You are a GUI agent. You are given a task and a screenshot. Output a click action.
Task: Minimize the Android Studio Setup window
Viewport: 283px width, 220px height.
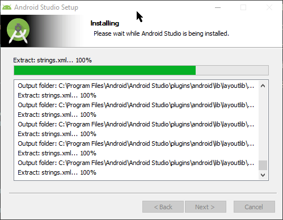click(218, 7)
